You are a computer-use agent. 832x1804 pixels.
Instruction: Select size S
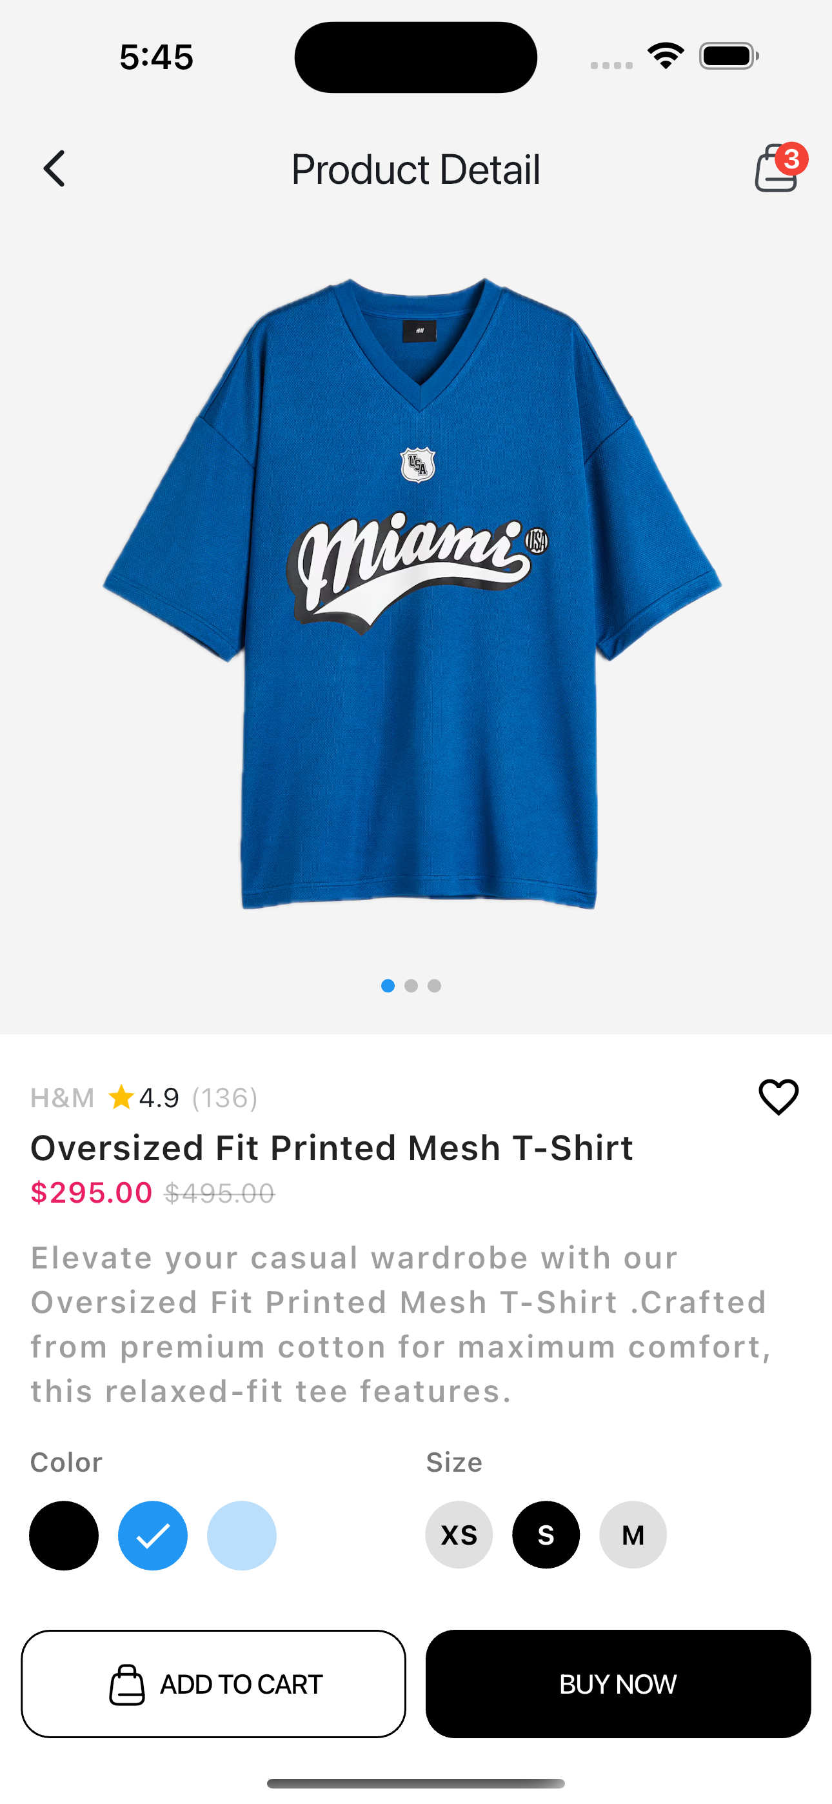tap(546, 1535)
